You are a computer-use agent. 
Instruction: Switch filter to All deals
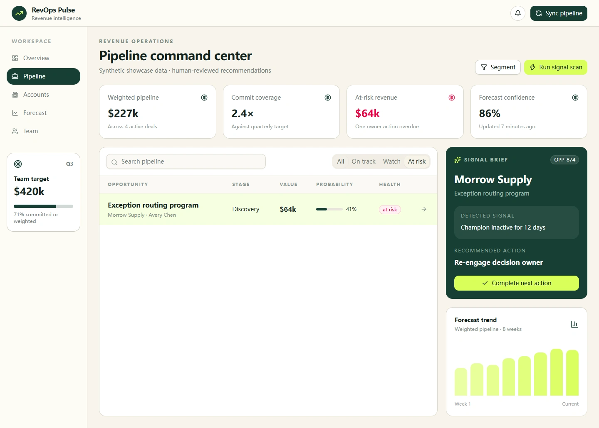coord(341,161)
